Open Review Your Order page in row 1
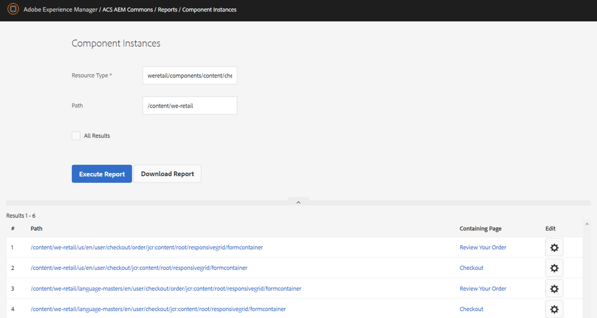 click(x=483, y=247)
